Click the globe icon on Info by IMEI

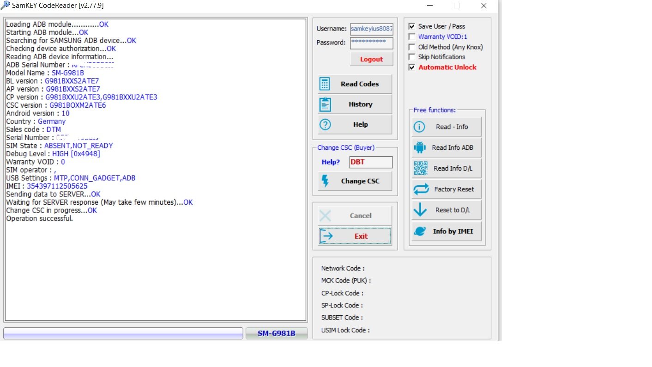(420, 231)
